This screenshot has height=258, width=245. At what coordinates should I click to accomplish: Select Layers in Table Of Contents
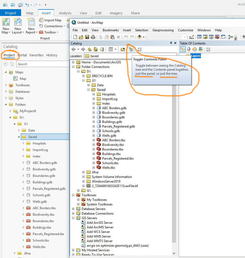click(196, 56)
